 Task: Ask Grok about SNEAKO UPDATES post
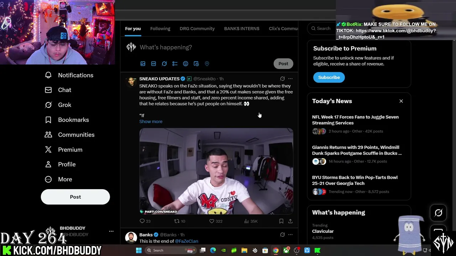point(283,79)
